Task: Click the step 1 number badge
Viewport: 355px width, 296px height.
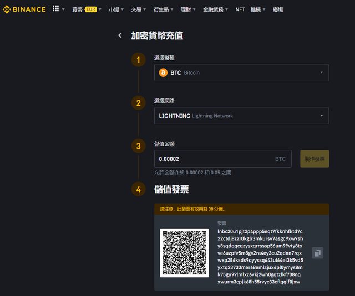Action: [138, 60]
